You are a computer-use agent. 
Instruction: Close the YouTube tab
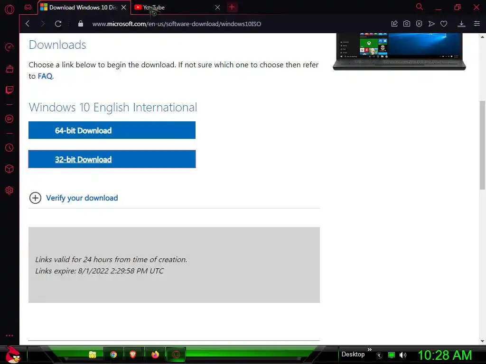[x=217, y=8]
